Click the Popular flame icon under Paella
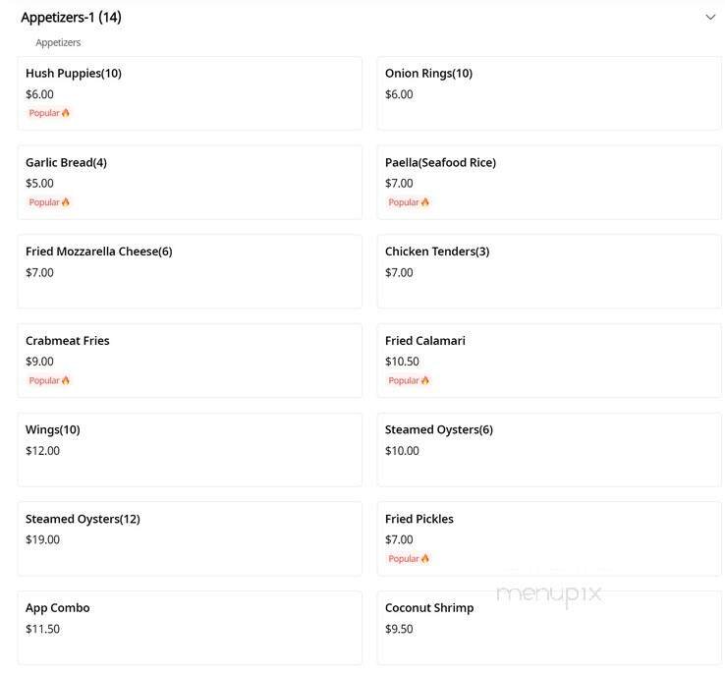The width and height of the screenshot is (725, 675). coord(425,202)
